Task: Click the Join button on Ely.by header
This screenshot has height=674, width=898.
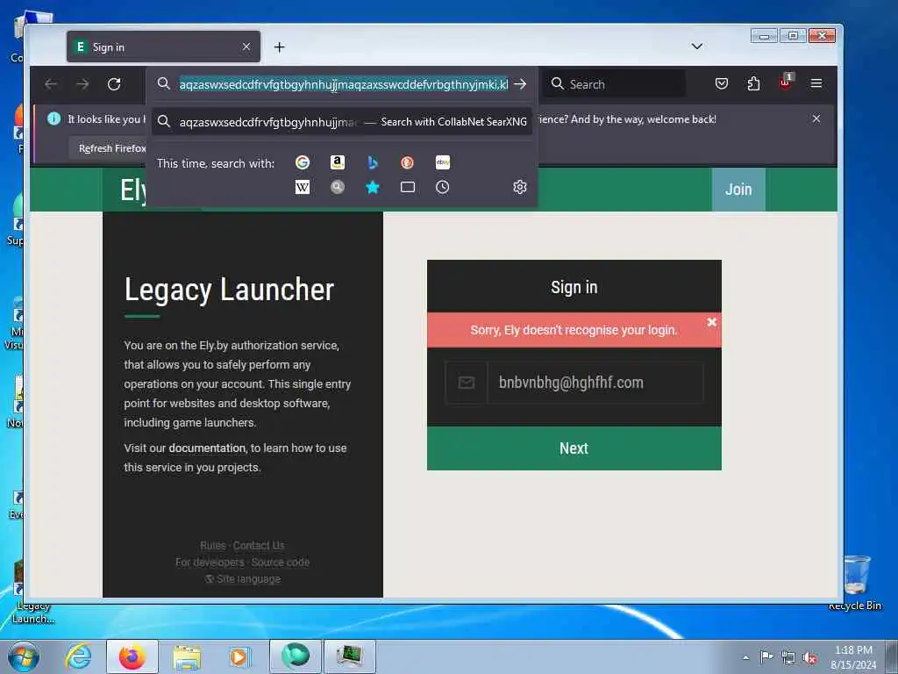Action: pyautogui.click(x=738, y=190)
